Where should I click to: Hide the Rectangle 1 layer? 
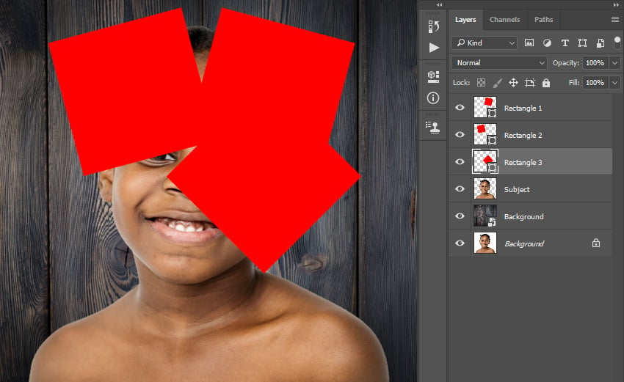(x=460, y=107)
